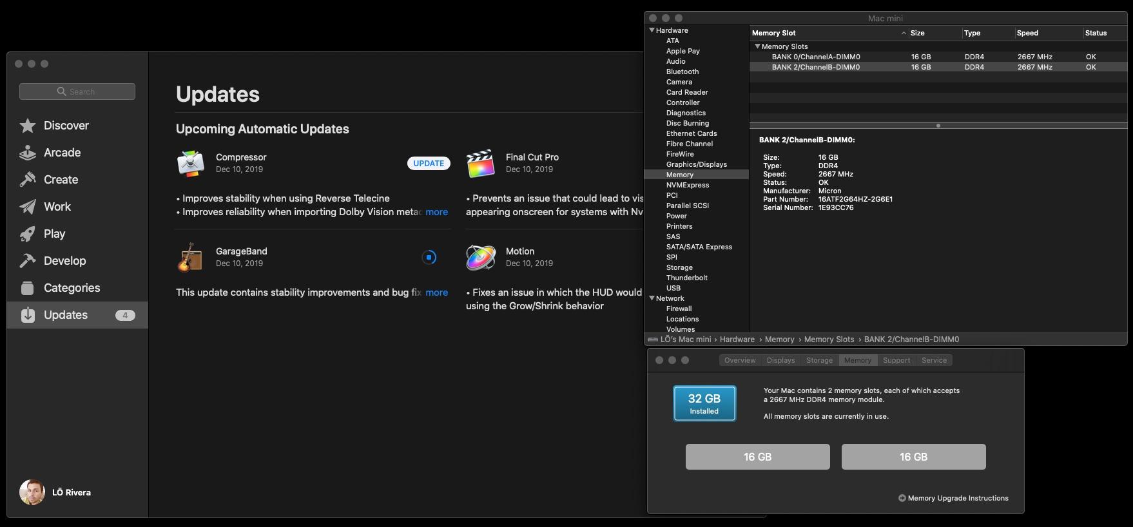Click the part number 16ATF2G64HZ-2G6E1
Image resolution: width=1133 pixels, height=527 pixels.
click(855, 199)
